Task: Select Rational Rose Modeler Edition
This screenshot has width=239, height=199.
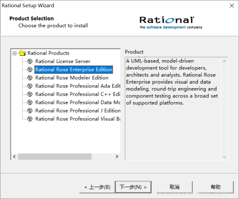Action: point(72,78)
